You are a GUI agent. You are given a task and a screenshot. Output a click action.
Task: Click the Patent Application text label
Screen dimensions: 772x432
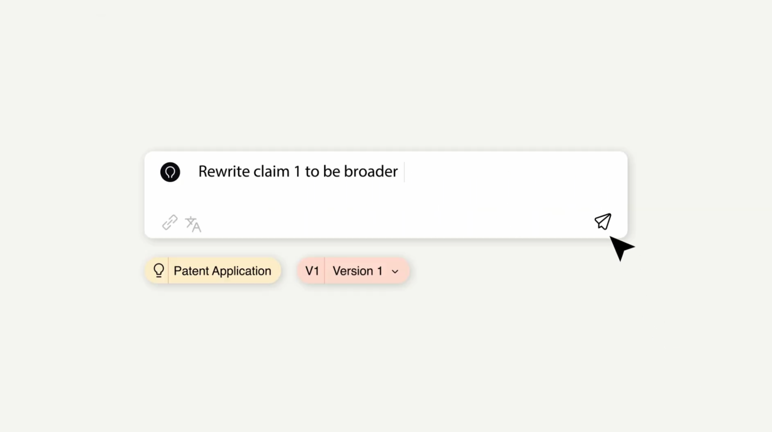222,271
